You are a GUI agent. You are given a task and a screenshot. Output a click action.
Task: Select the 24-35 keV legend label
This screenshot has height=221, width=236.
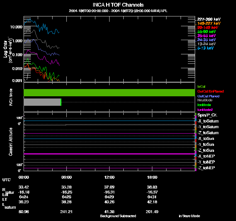point(206,40)
